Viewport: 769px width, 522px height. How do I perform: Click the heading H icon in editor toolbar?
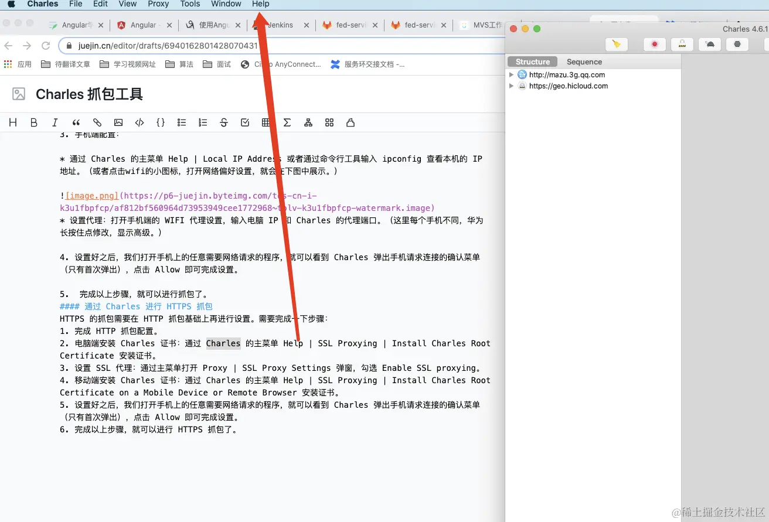(13, 122)
